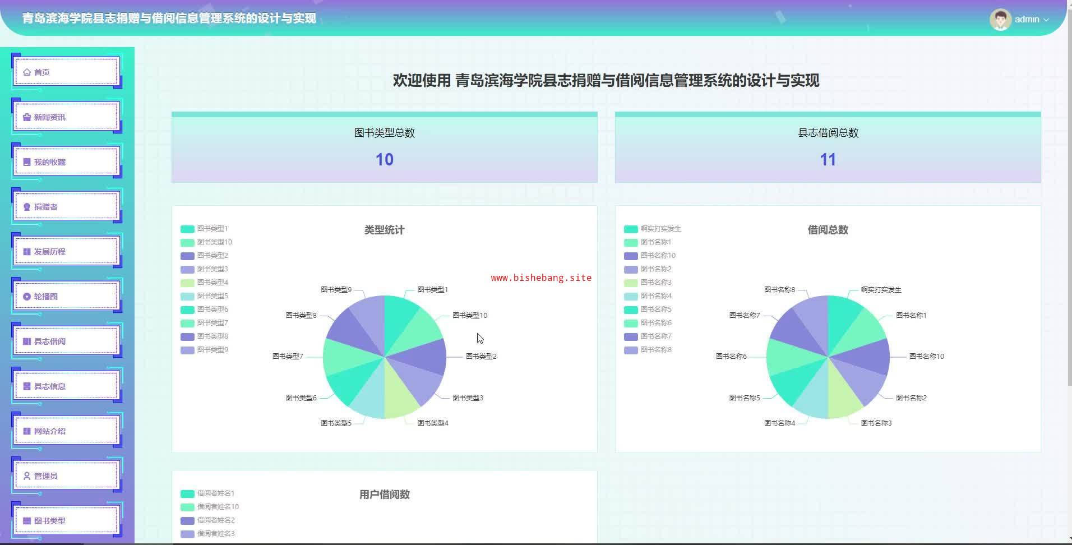
Task: Toggle the 图书名称3 legend entry
Action: (648, 283)
